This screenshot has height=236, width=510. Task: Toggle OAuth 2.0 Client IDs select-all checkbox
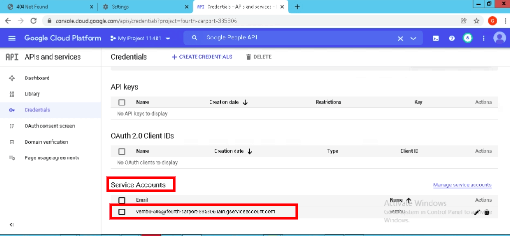tap(122, 152)
